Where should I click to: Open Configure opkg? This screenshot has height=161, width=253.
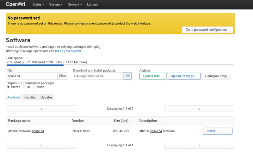[216, 76]
